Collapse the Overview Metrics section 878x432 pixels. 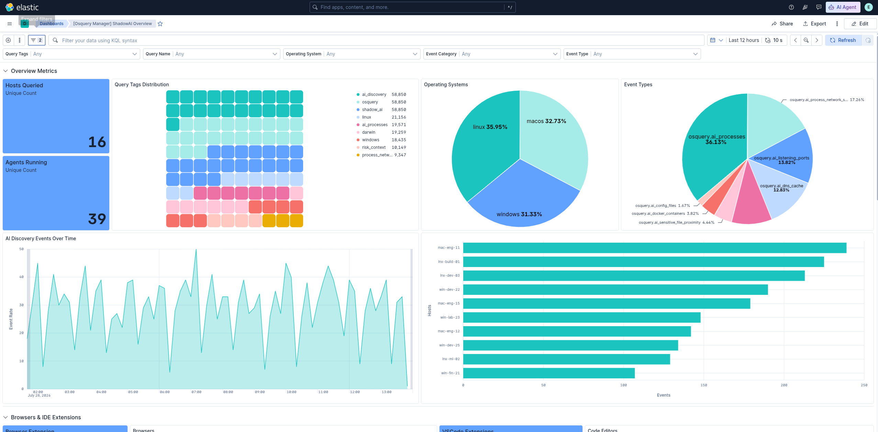point(5,71)
